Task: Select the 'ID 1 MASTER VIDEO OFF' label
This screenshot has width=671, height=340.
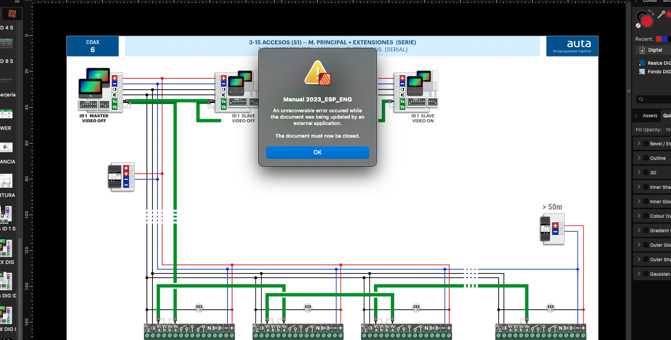Action: [x=95, y=118]
